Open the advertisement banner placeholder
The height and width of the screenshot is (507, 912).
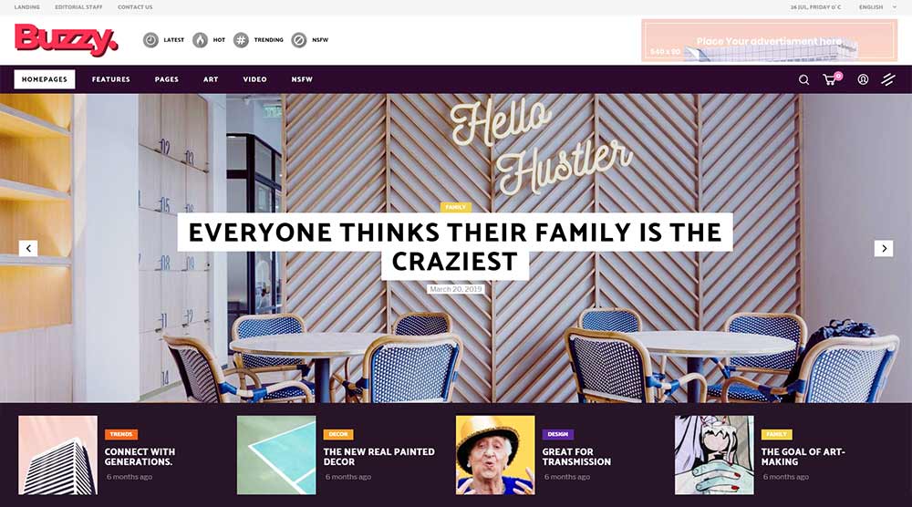tap(769, 40)
